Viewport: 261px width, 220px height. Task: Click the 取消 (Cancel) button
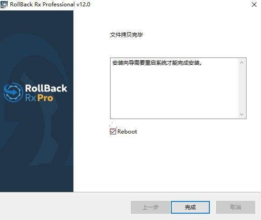click(236, 207)
